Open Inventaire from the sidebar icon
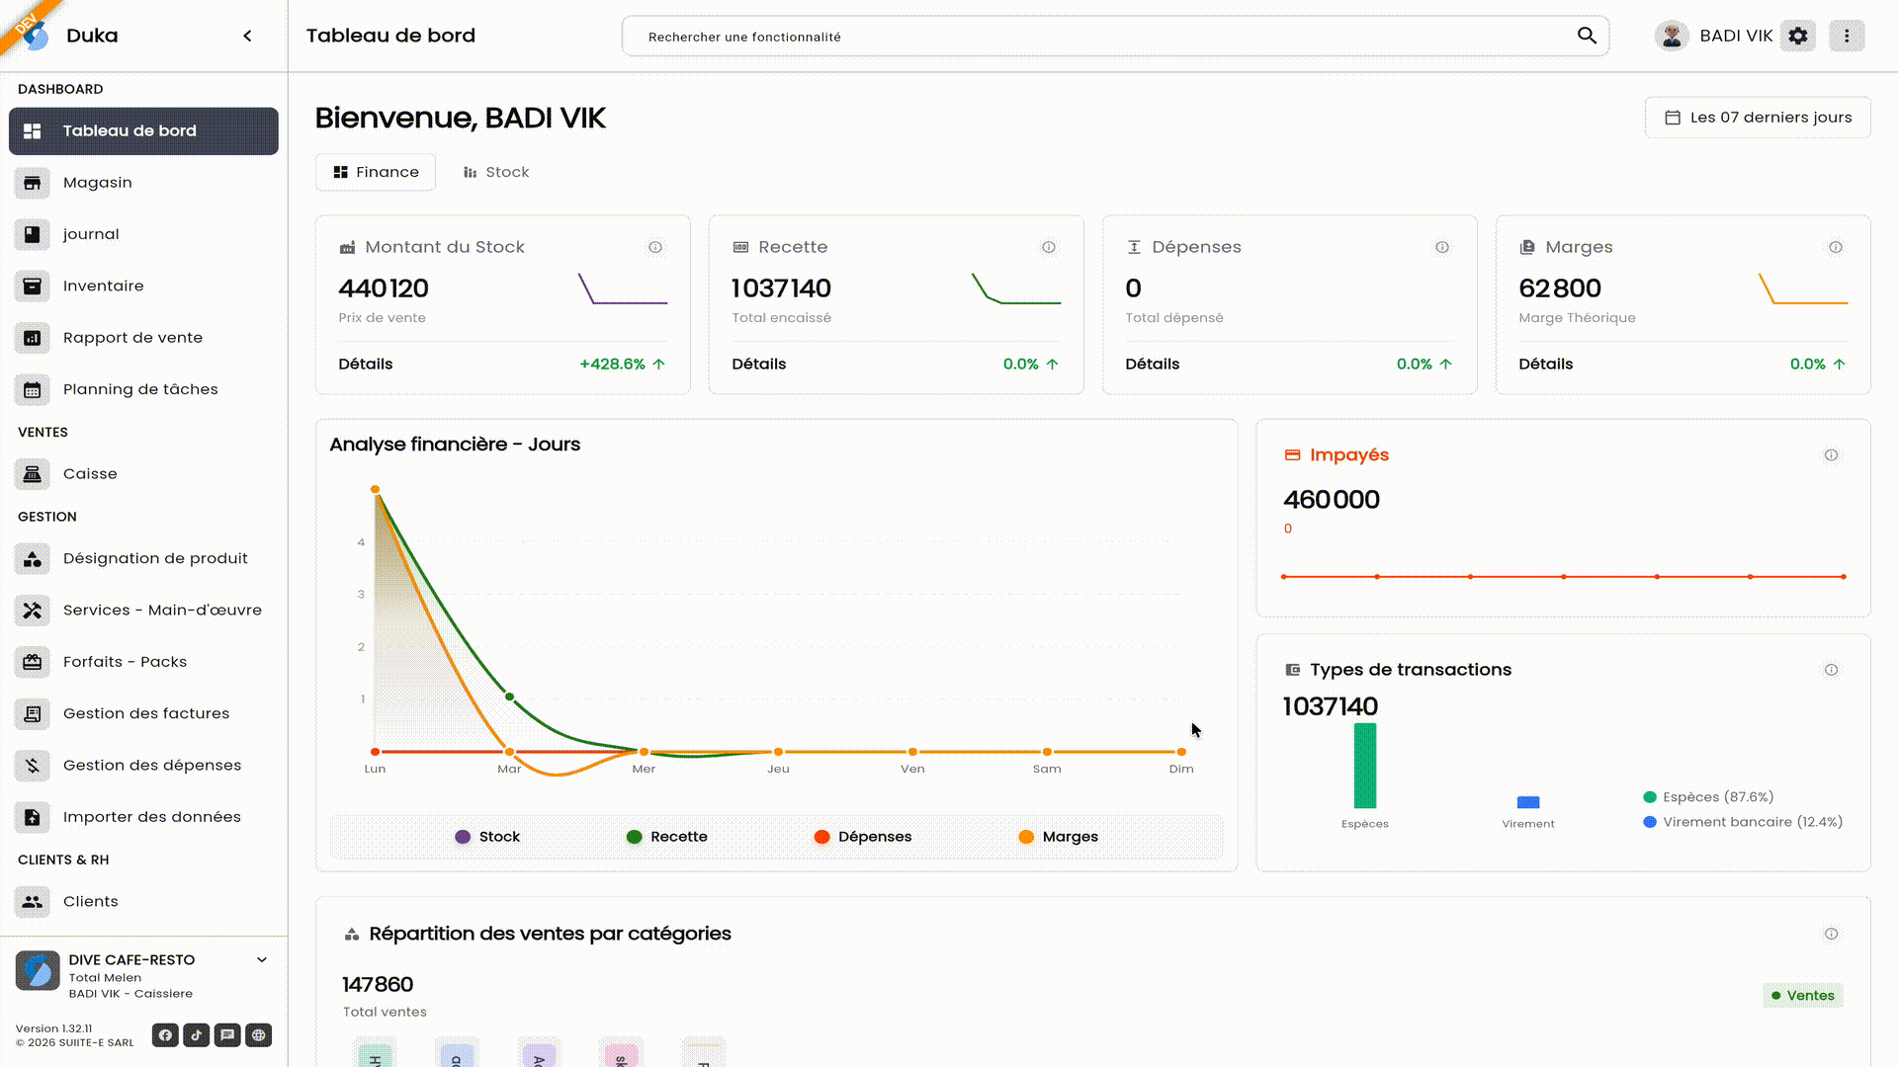Image resolution: width=1898 pixels, height=1067 pixels. click(33, 286)
